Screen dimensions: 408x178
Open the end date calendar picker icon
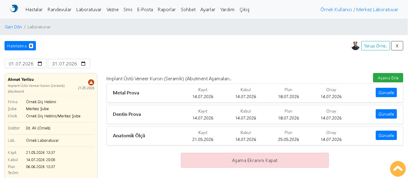coord(83,64)
